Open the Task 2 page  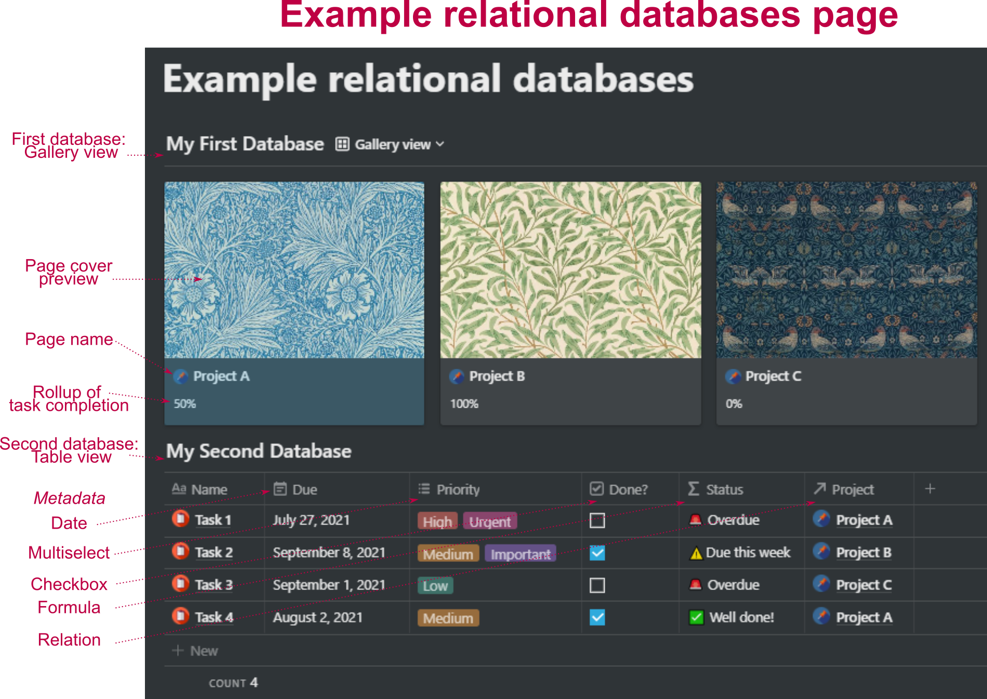(x=214, y=553)
